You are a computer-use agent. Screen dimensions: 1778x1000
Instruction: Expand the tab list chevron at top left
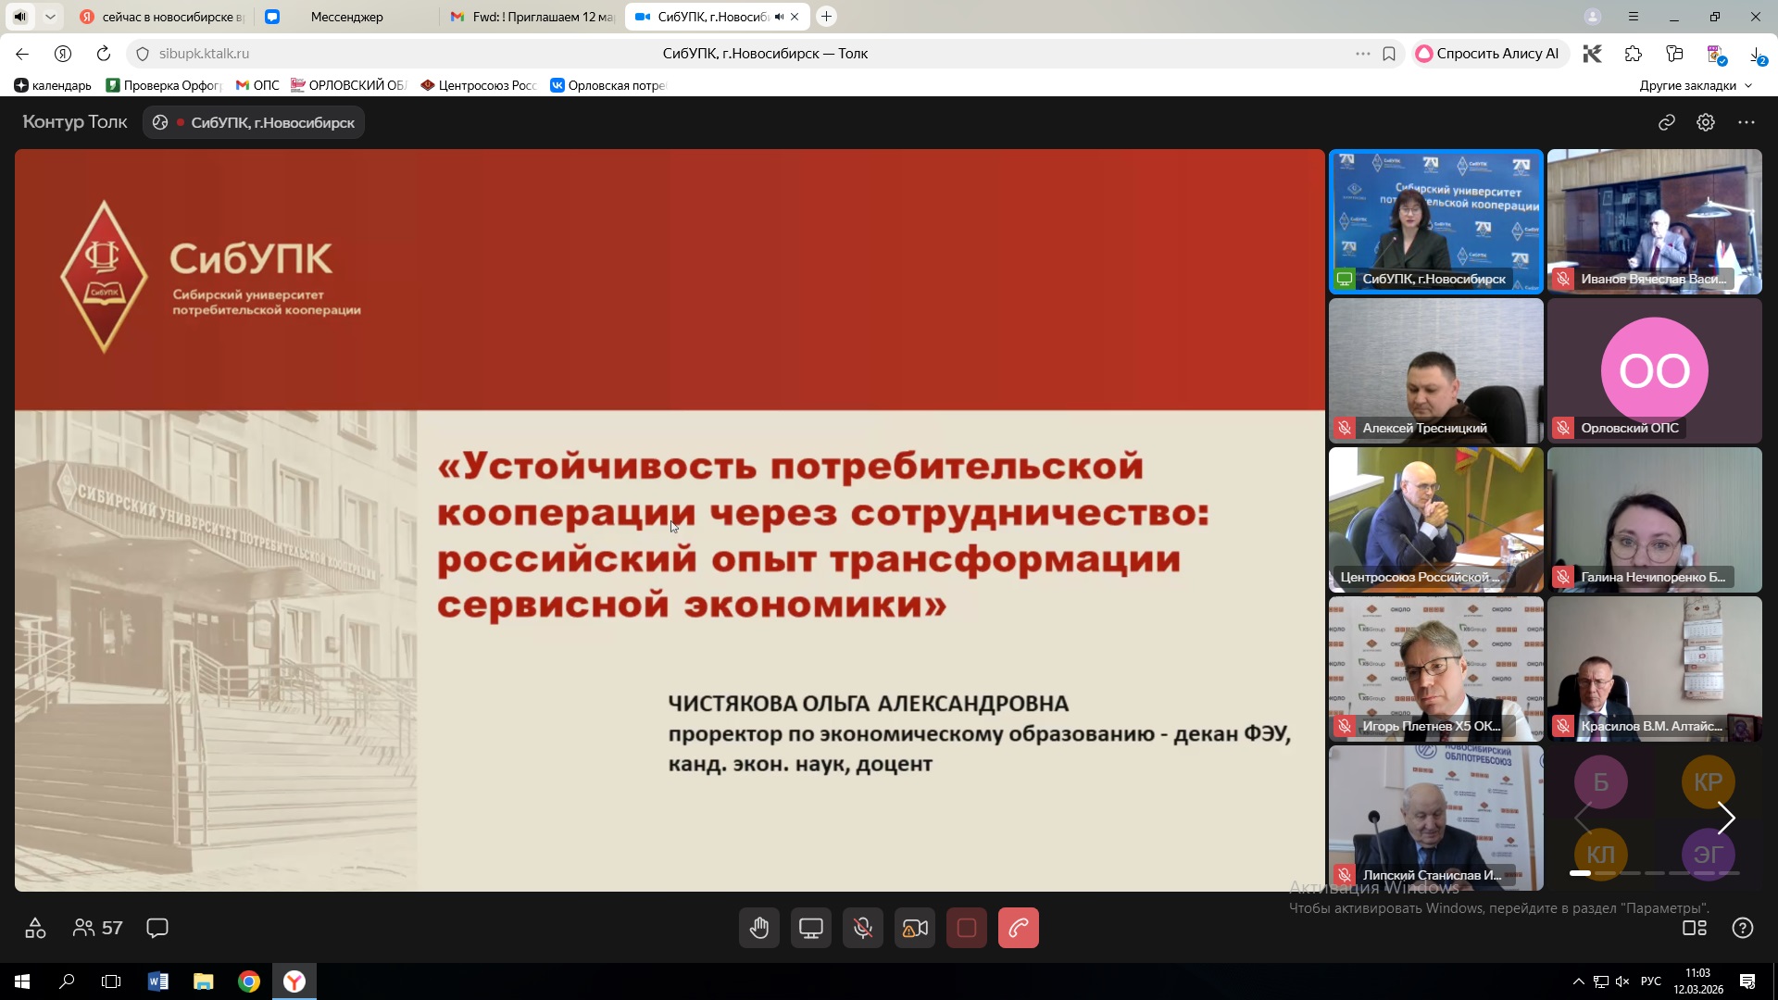tap(50, 17)
